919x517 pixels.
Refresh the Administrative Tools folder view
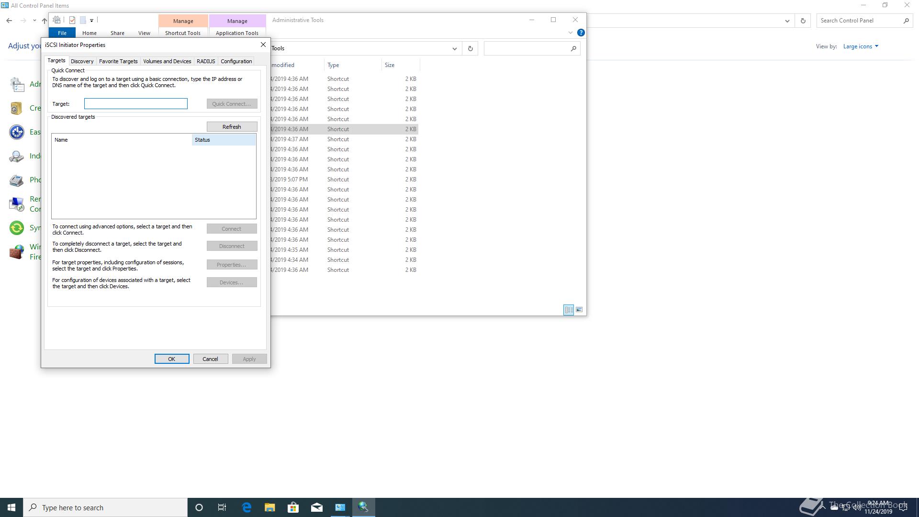tap(470, 48)
